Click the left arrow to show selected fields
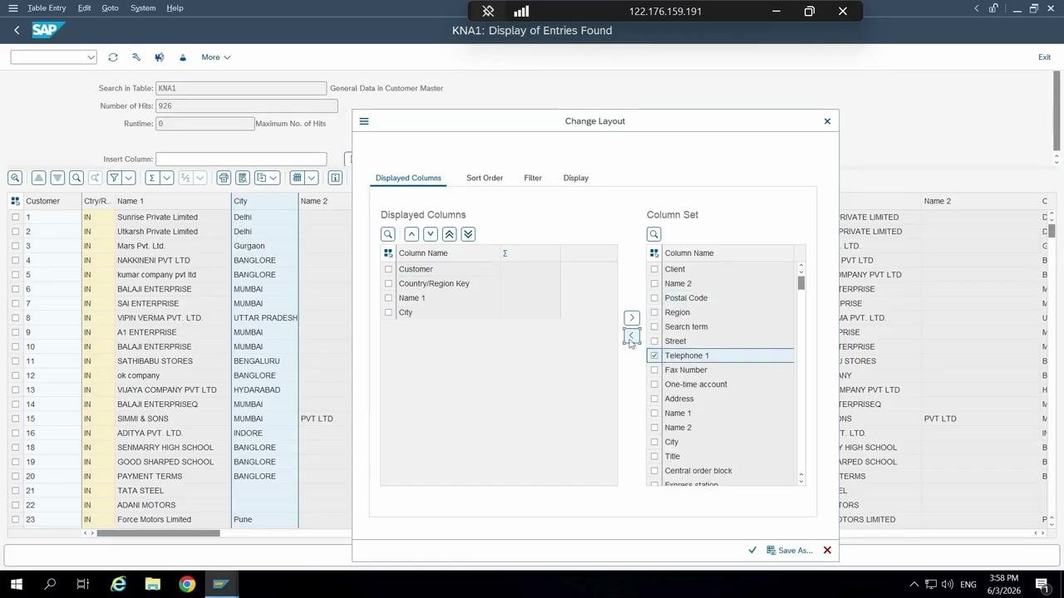1064x598 pixels. pyautogui.click(x=632, y=336)
